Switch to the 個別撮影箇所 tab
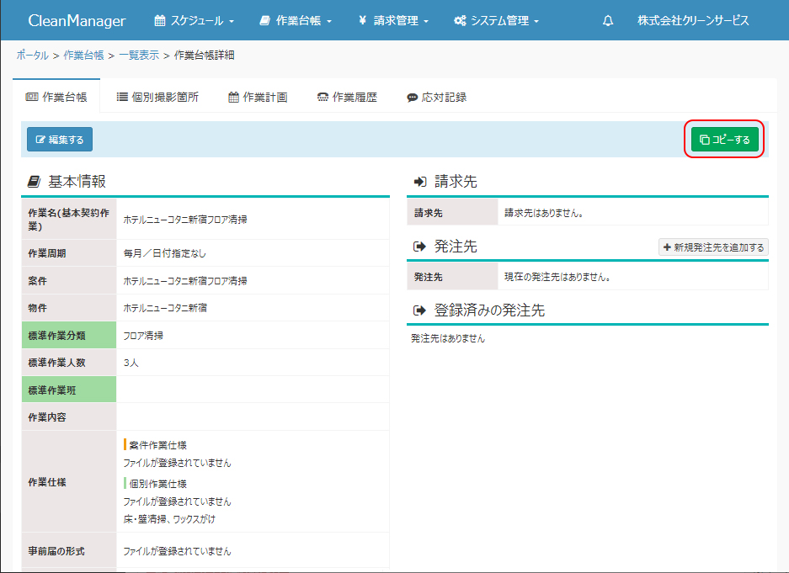This screenshot has height=573, width=789. 157,97
